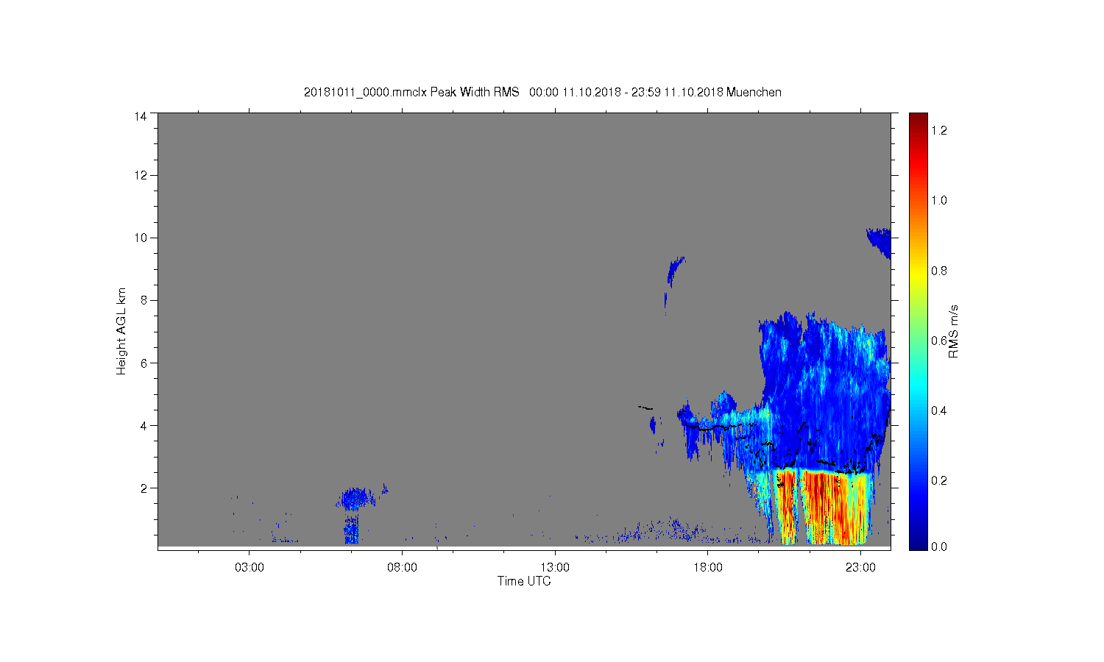Click the height tick label '8'

144,300
